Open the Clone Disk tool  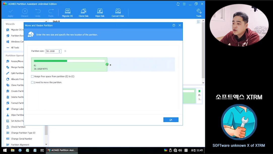(84, 13)
